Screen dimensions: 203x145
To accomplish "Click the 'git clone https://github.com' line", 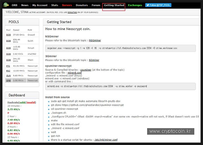I will pos(87,105).
